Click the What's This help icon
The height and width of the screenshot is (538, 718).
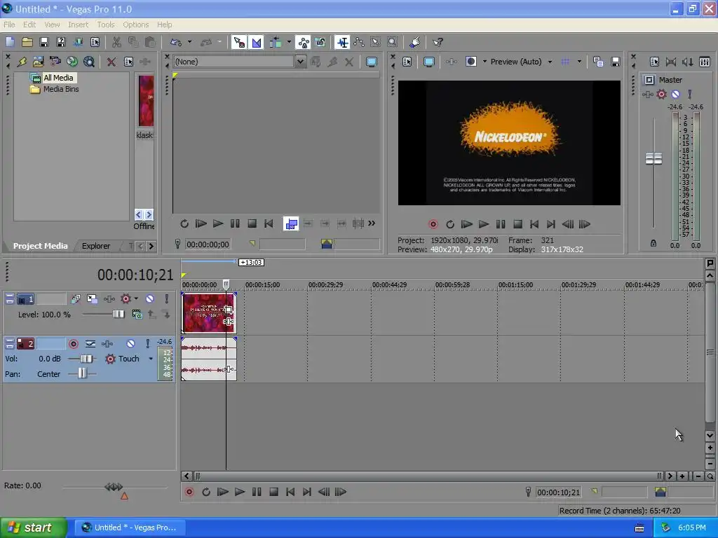(438, 42)
